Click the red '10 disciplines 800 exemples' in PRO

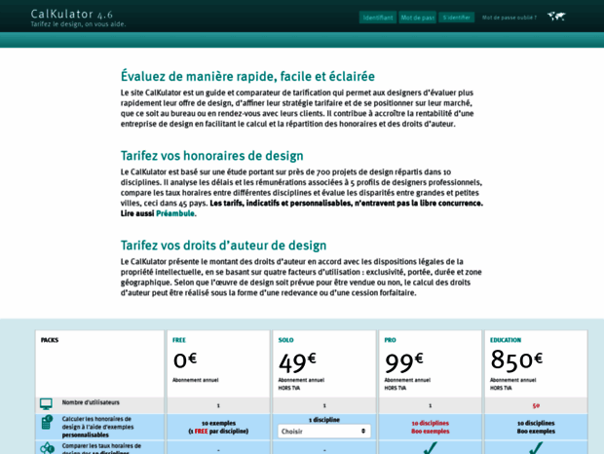431,427
